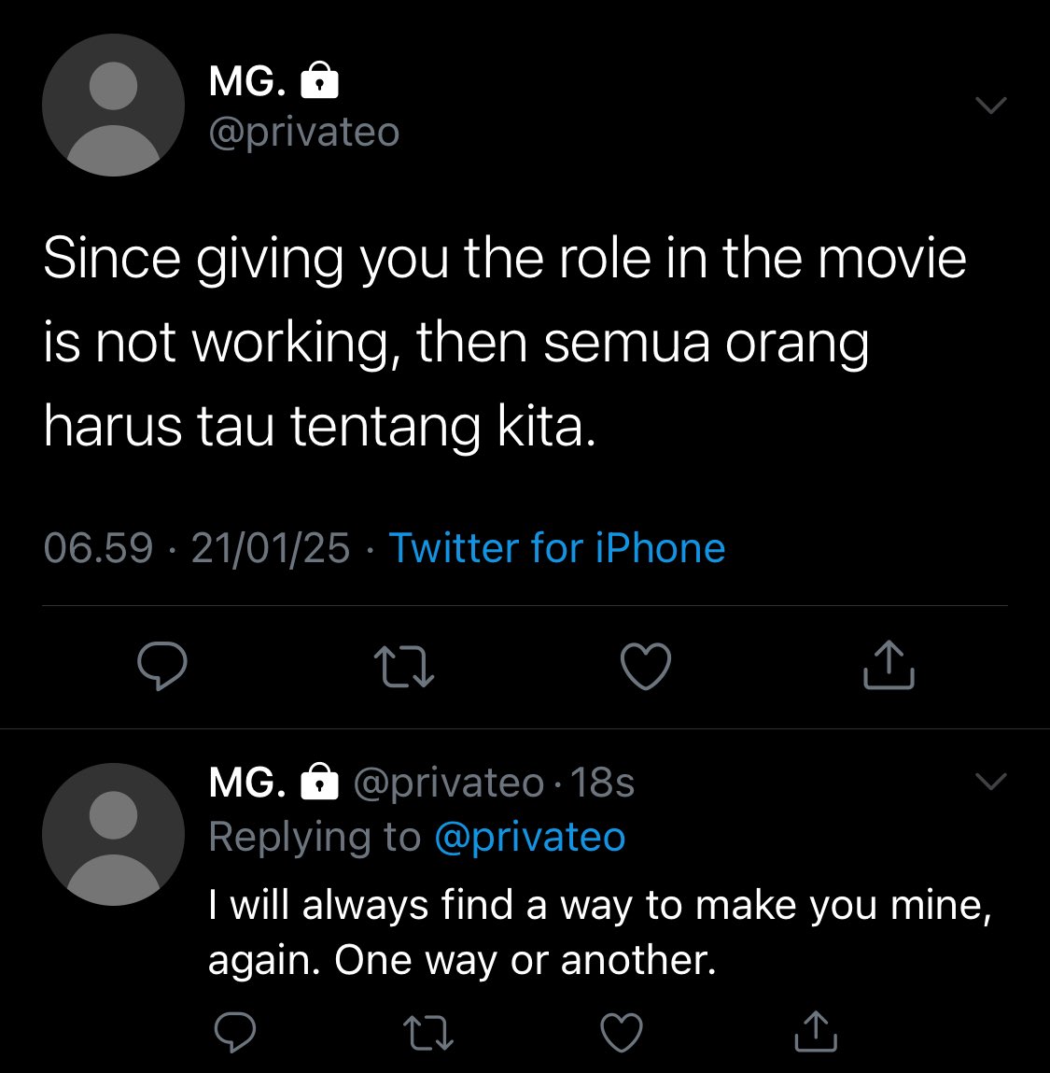This screenshot has width=1050, height=1073.
Task: Tap the @privateo handle under main tweet name
Action: click(303, 132)
